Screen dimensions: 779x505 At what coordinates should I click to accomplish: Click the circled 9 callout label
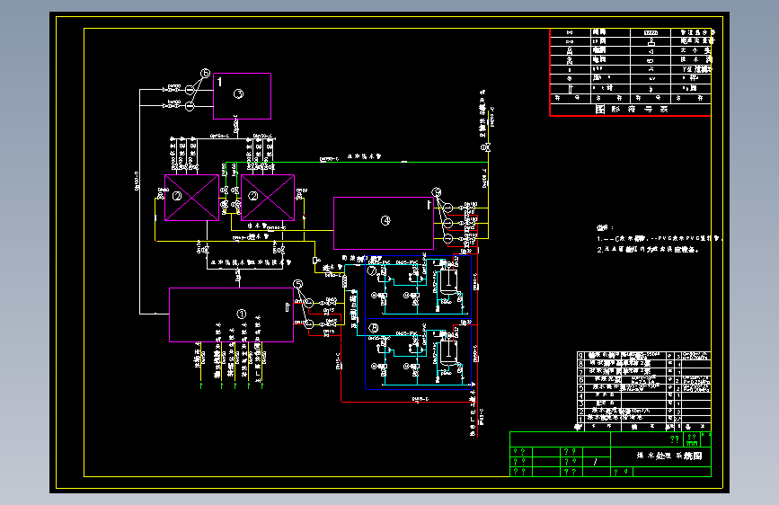(x=436, y=192)
